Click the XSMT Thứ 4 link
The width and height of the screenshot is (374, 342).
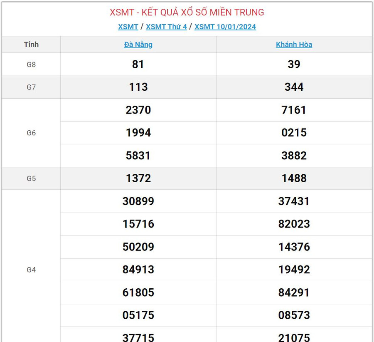(x=166, y=27)
